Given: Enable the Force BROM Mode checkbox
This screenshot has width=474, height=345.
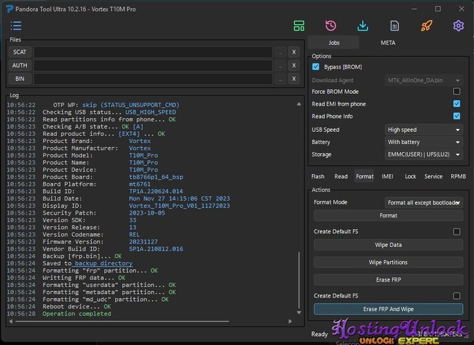Looking at the screenshot, I should (x=457, y=91).
